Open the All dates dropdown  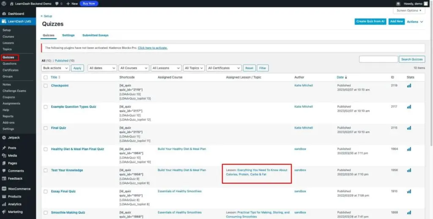(x=102, y=68)
